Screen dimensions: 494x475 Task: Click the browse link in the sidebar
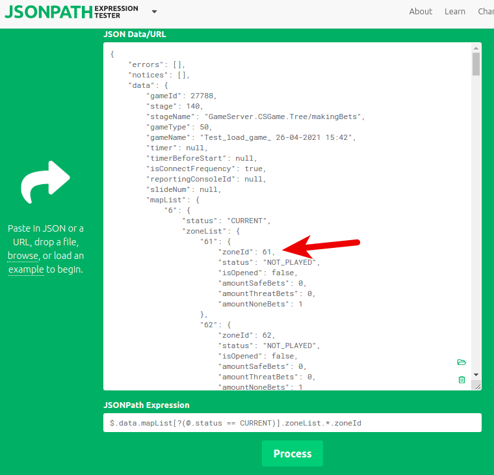tap(23, 256)
